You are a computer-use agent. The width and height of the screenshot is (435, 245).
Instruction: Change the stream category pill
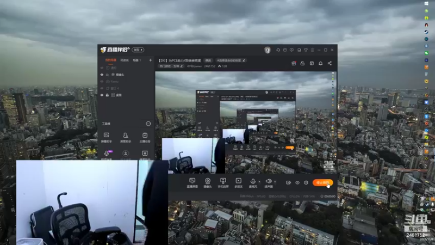click(x=171, y=66)
